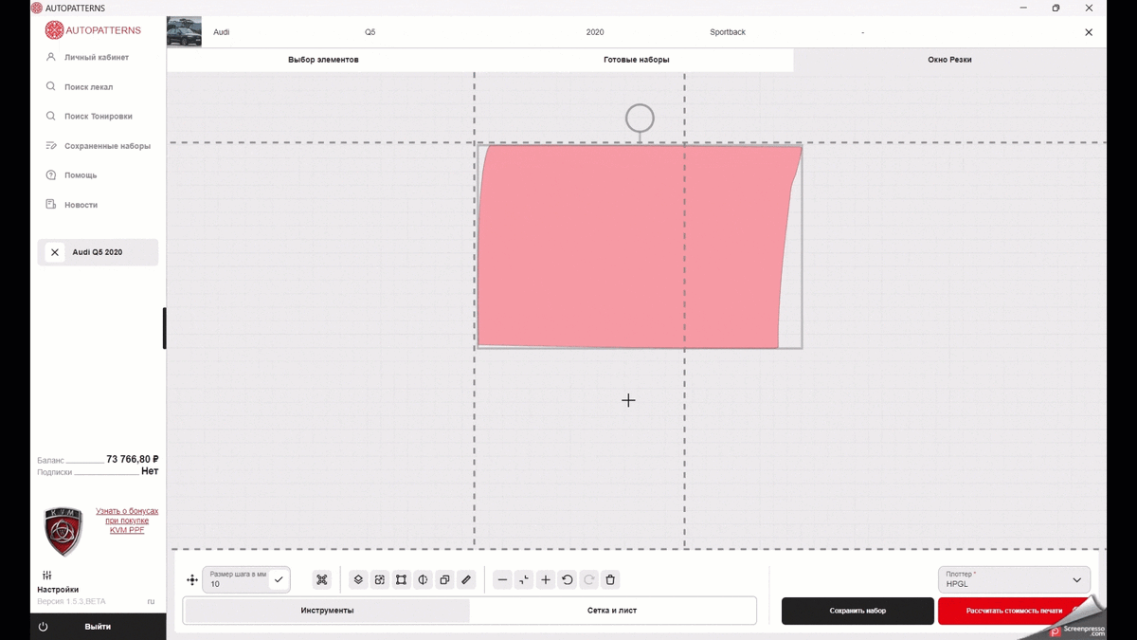
Task: Click the trash delete icon
Action: point(610,580)
